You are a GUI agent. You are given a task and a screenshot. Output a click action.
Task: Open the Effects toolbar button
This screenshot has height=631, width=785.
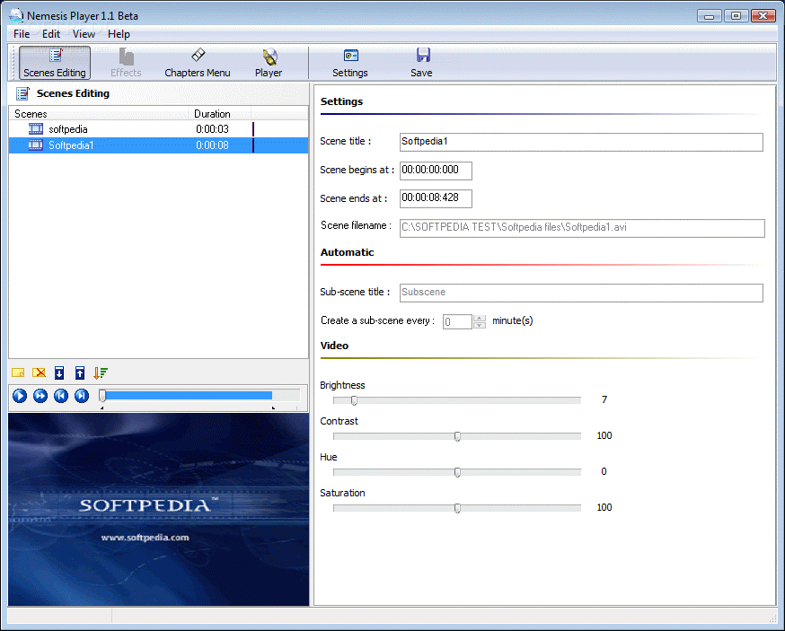[126, 63]
